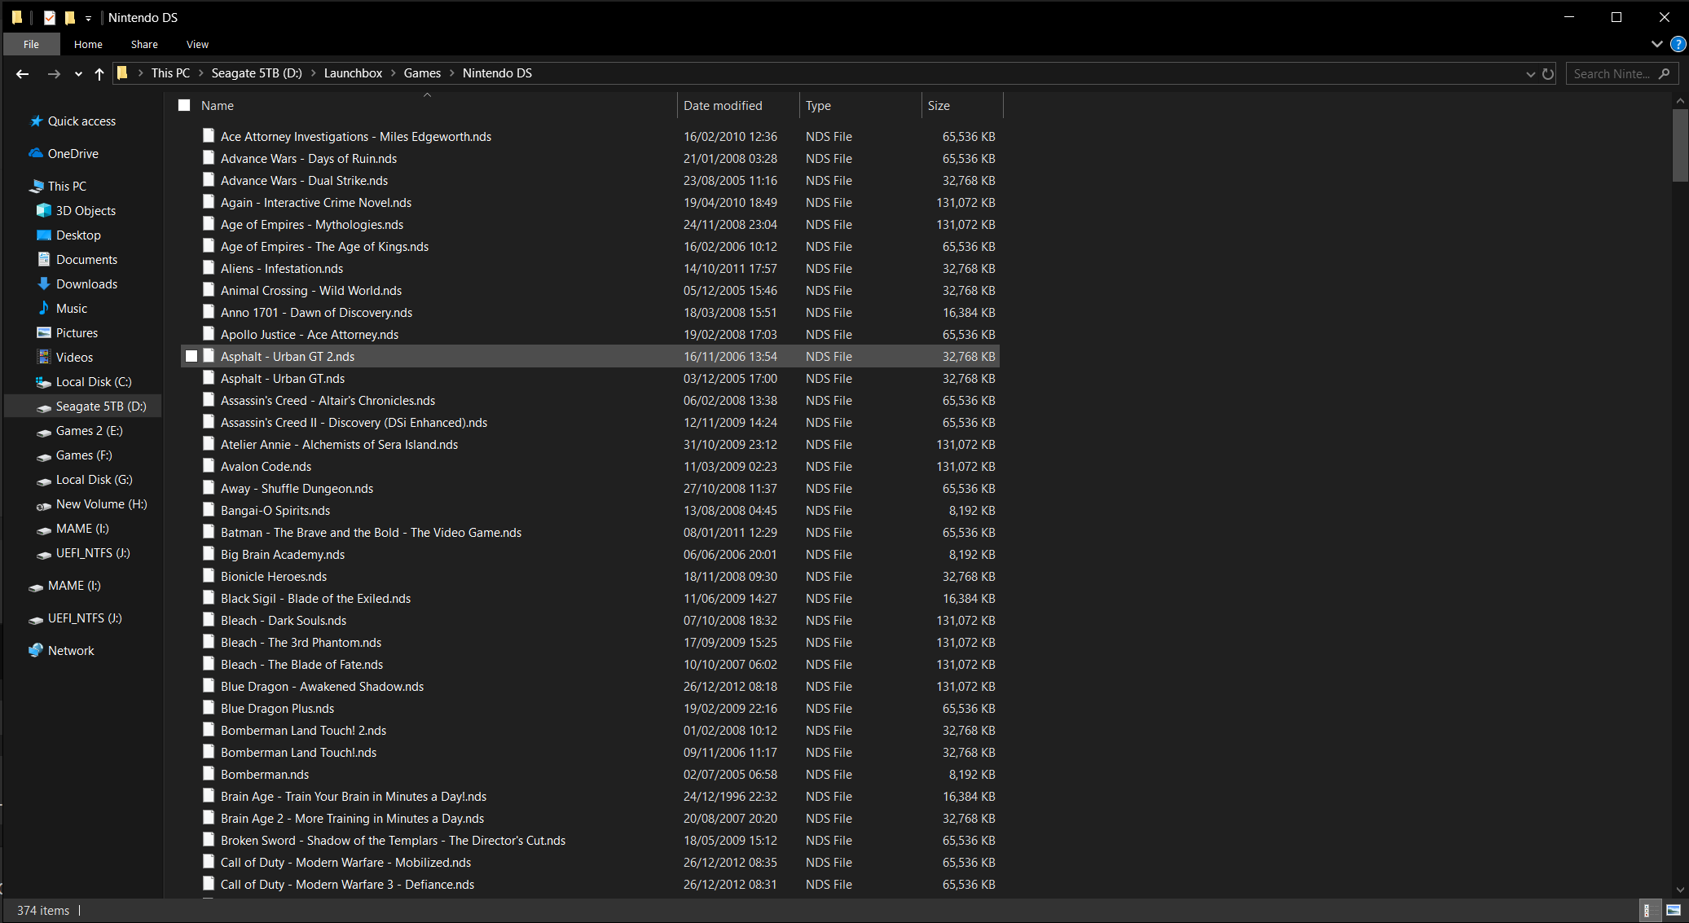Click the Videos film icon
This screenshot has height=923, width=1689.
44,357
